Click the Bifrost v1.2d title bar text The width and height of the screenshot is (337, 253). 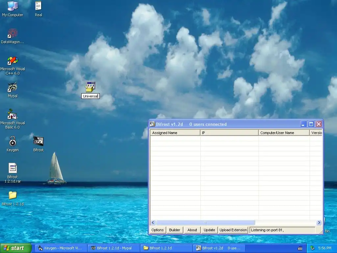(169, 124)
